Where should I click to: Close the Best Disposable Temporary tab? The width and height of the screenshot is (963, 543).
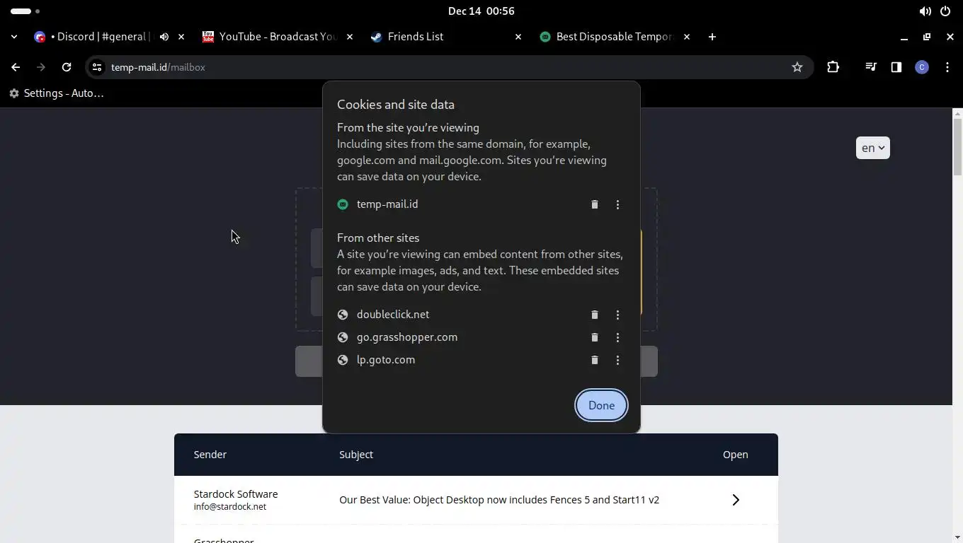point(687,37)
